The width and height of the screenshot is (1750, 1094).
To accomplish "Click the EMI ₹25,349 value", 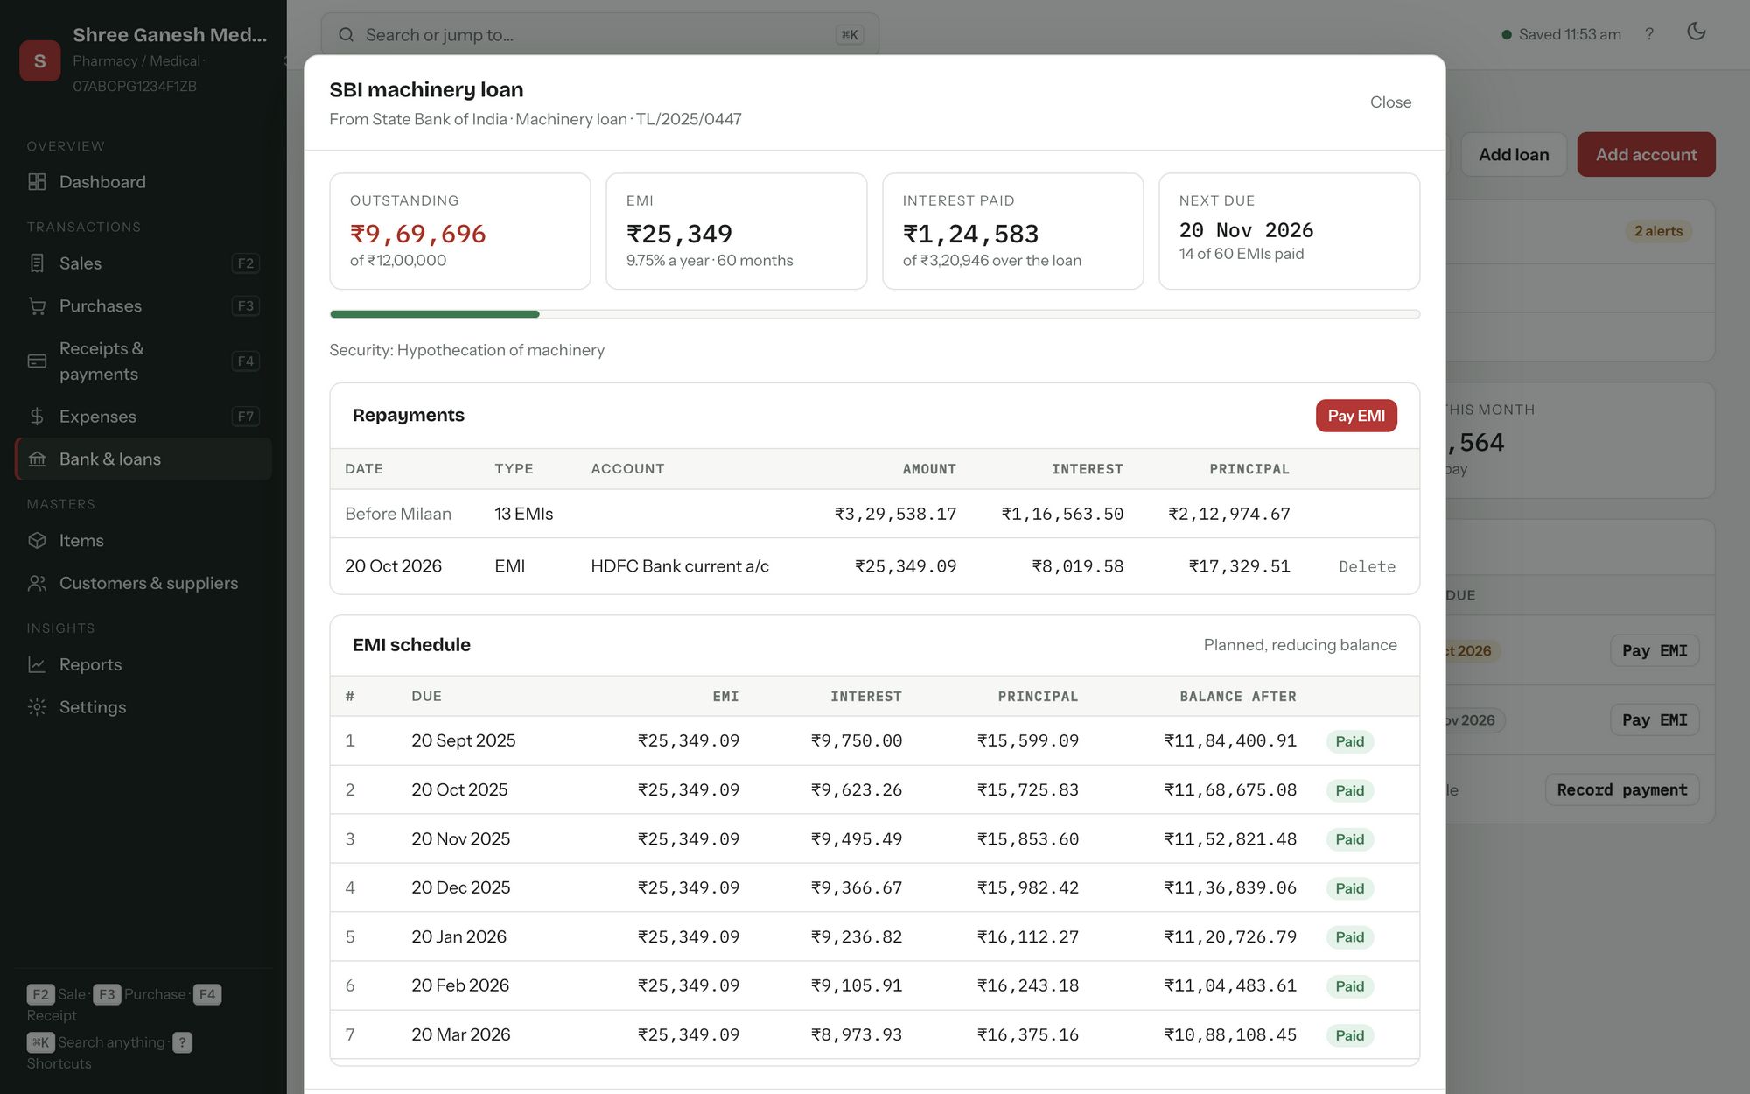I will pos(679,235).
